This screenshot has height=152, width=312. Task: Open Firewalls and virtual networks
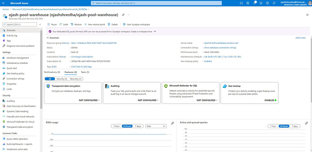(x=20, y=117)
